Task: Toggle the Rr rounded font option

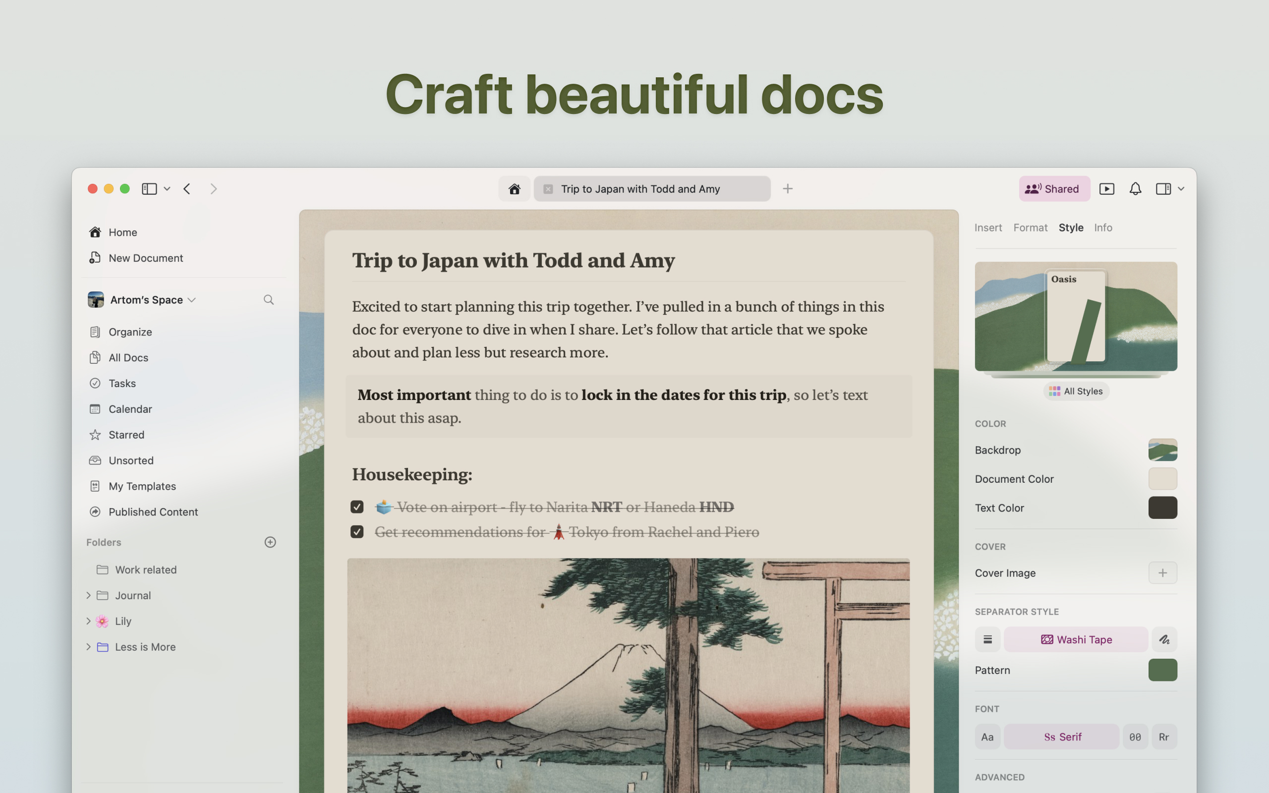Action: point(1164,736)
